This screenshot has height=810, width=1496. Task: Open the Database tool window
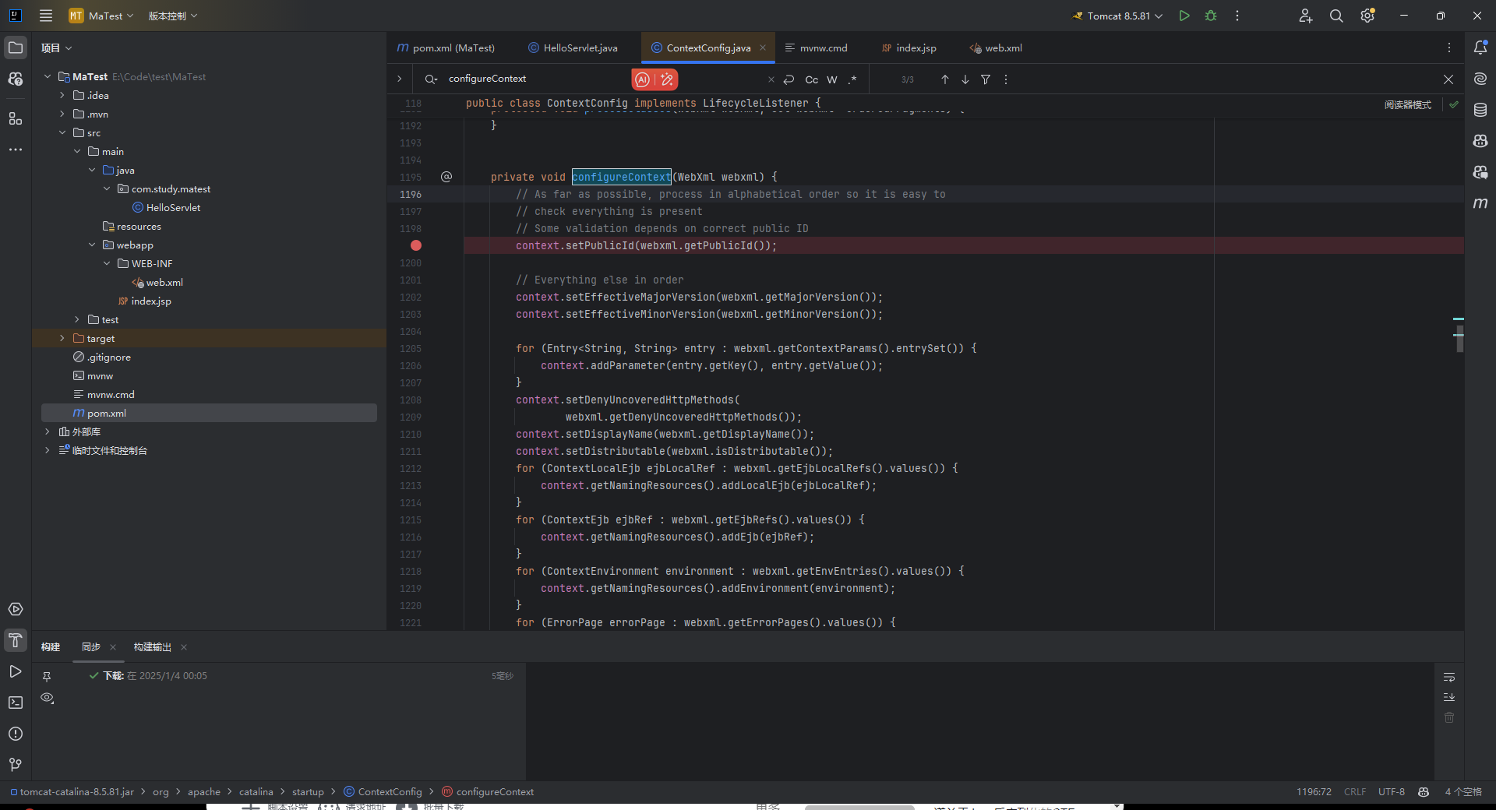tap(1480, 110)
